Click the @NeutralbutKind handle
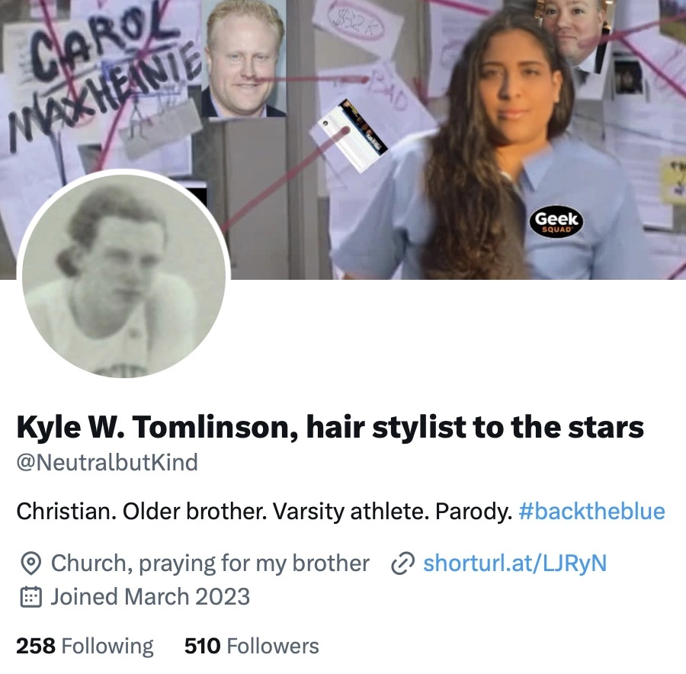Screen dimensions: 686x674 pyautogui.click(x=107, y=463)
